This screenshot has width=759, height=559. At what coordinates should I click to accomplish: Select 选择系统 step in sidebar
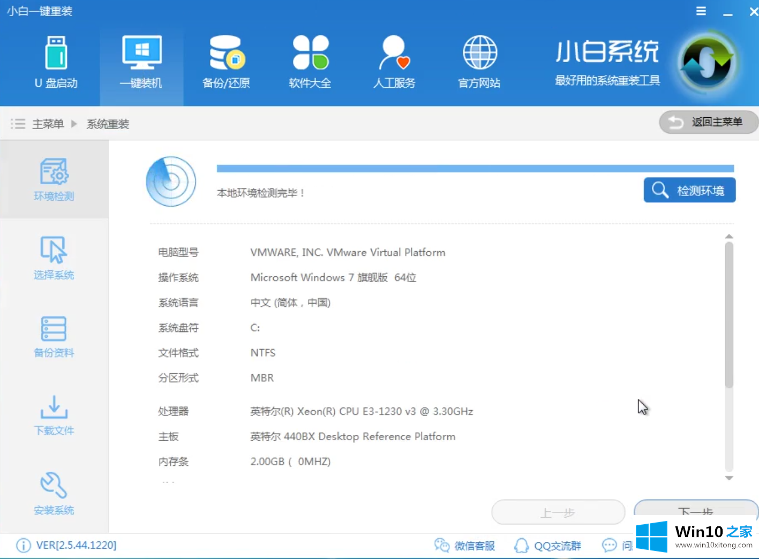pos(54,258)
